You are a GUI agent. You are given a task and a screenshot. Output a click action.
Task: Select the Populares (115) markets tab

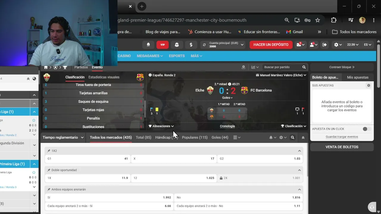[195, 137]
